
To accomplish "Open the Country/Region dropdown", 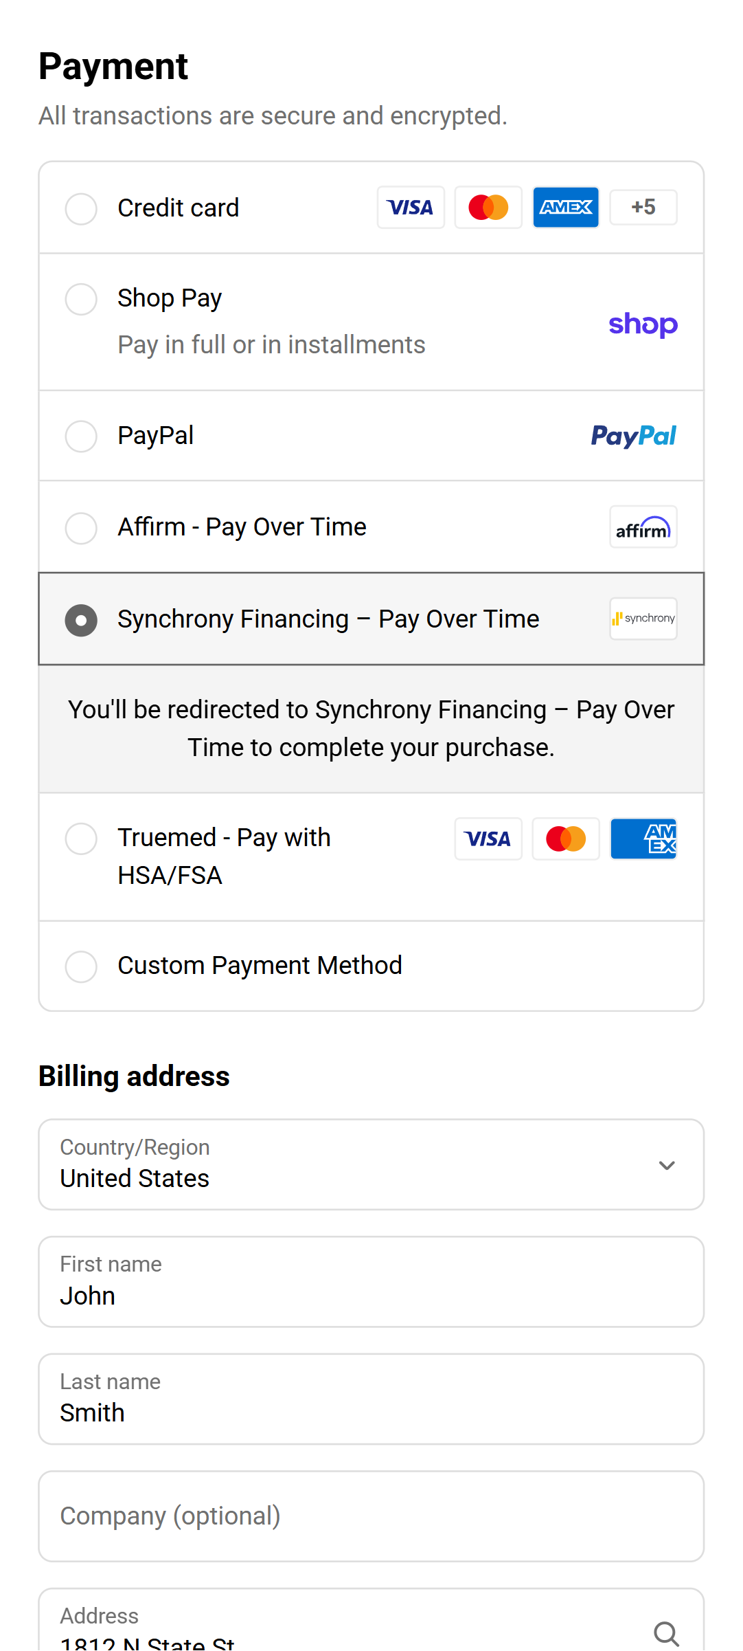I will point(371,1165).
